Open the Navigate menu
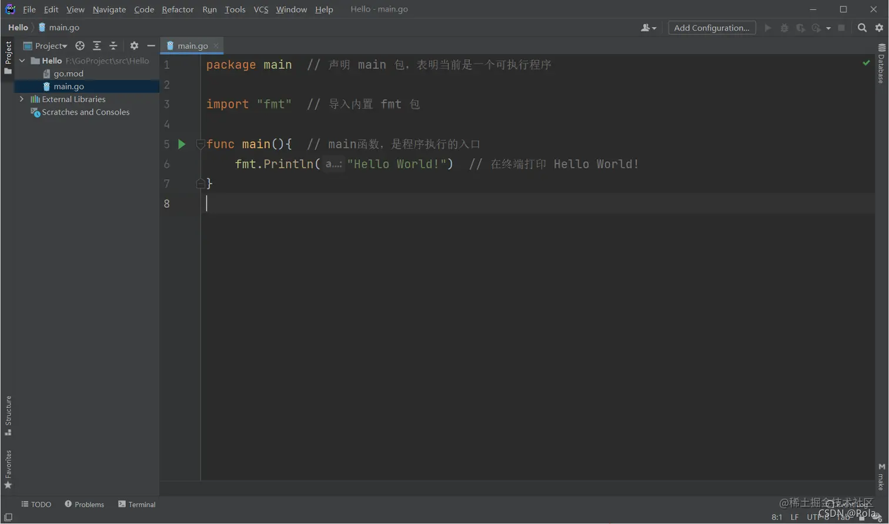The width and height of the screenshot is (889, 524). [109, 9]
